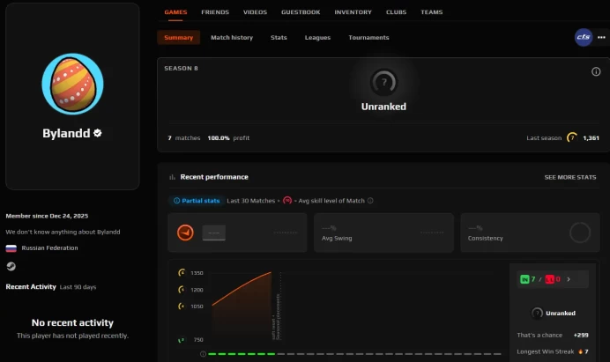Click the Bylandd egg avatar
The height and width of the screenshot is (362, 610).
pyautogui.click(x=73, y=84)
